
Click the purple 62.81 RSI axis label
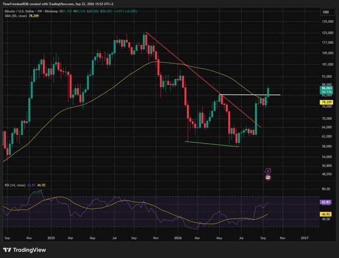(x=326, y=202)
